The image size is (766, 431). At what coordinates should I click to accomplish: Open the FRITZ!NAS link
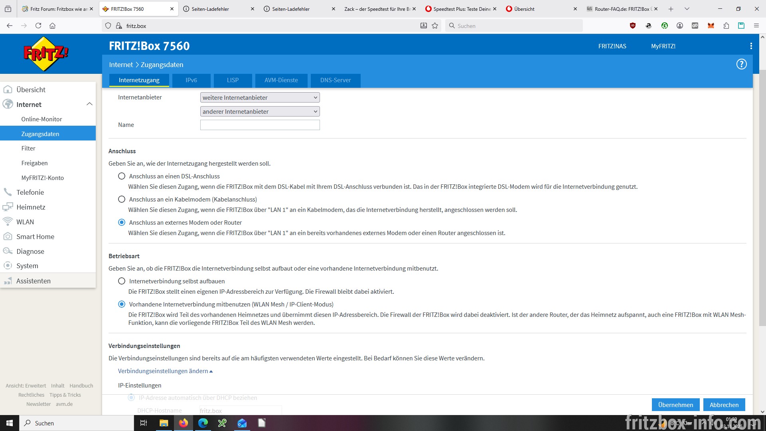[x=612, y=46]
